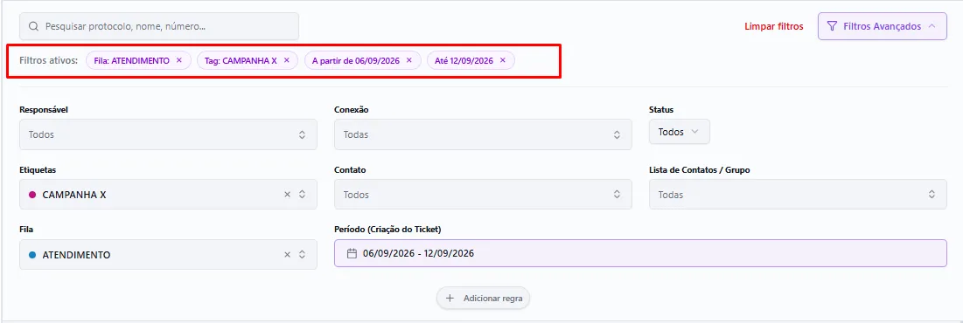Click the up-down arrows in Responsável field

coord(302,134)
